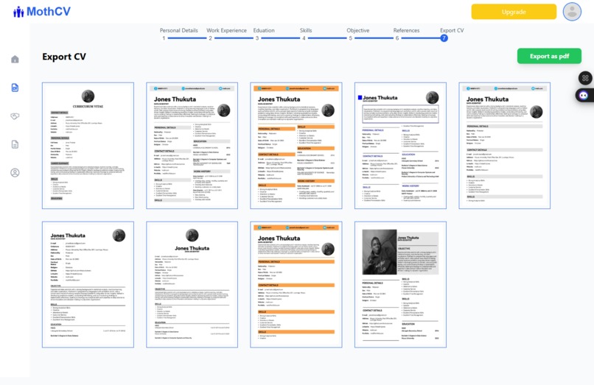Click the Export CV heading
Viewport: 594px width, 385px height.
(x=64, y=57)
